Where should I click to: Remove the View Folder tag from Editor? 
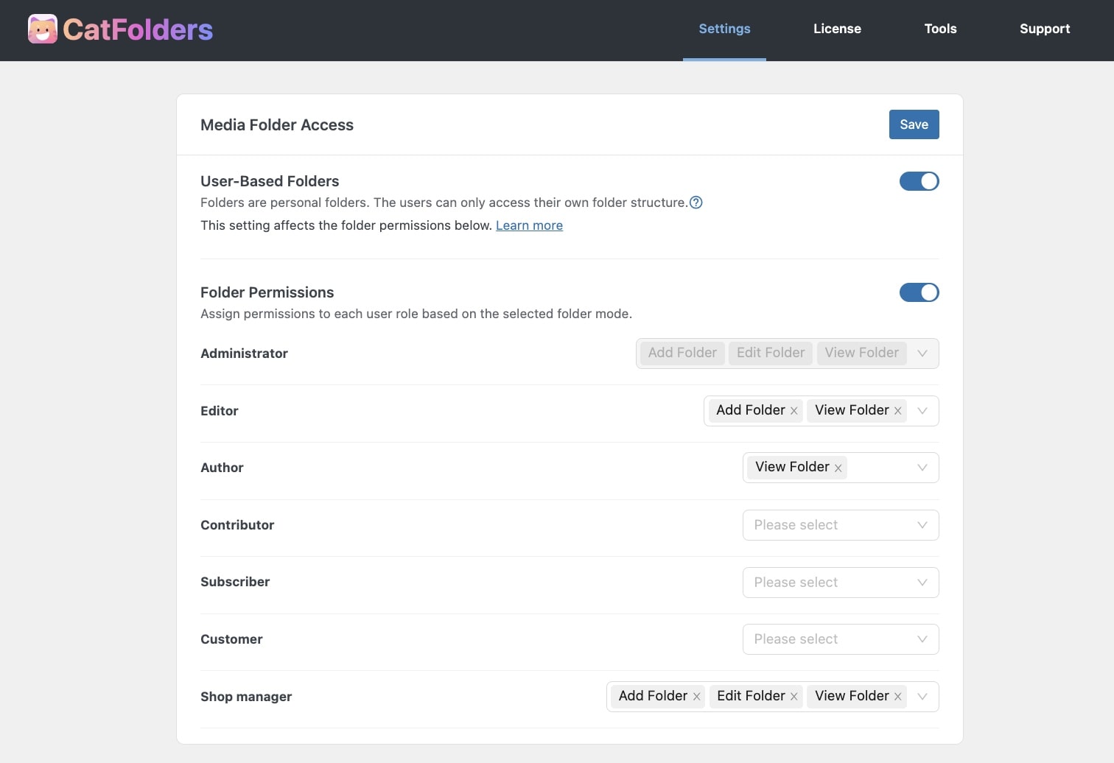pos(898,410)
